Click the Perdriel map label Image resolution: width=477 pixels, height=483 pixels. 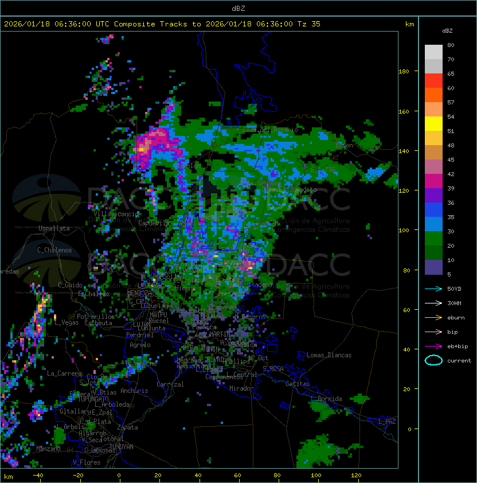click(x=140, y=335)
